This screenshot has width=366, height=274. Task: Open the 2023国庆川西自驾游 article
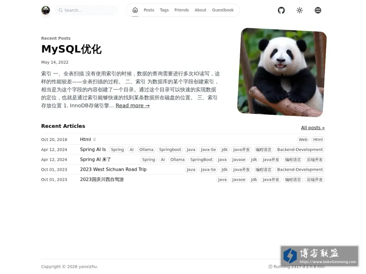[102, 180]
